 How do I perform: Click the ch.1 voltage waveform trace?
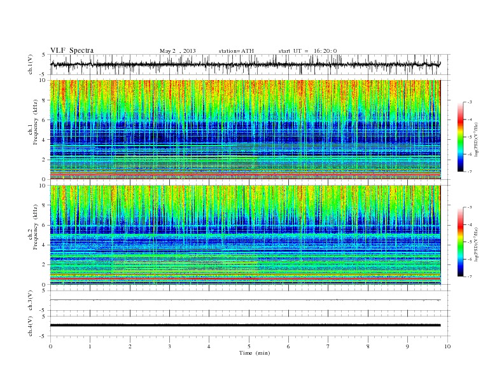coord(245,64)
